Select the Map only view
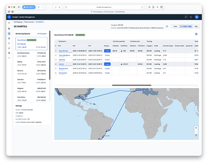Viewport: 208px width, 164px height. click(196, 26)
